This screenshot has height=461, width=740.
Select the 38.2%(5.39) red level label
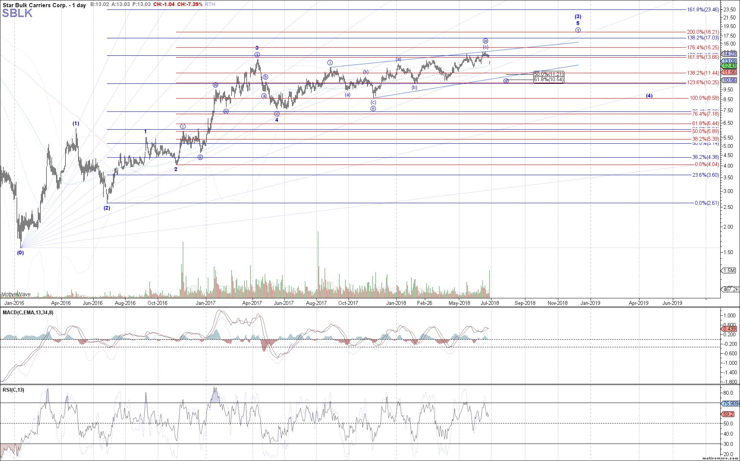pos(705,139)
